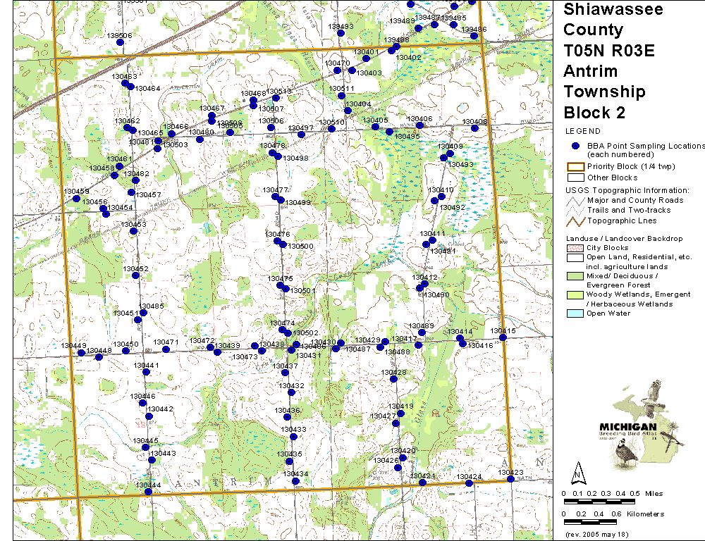Click the Woody Wetlands legend swatch
705x541 pixels.
coord(574,294)
